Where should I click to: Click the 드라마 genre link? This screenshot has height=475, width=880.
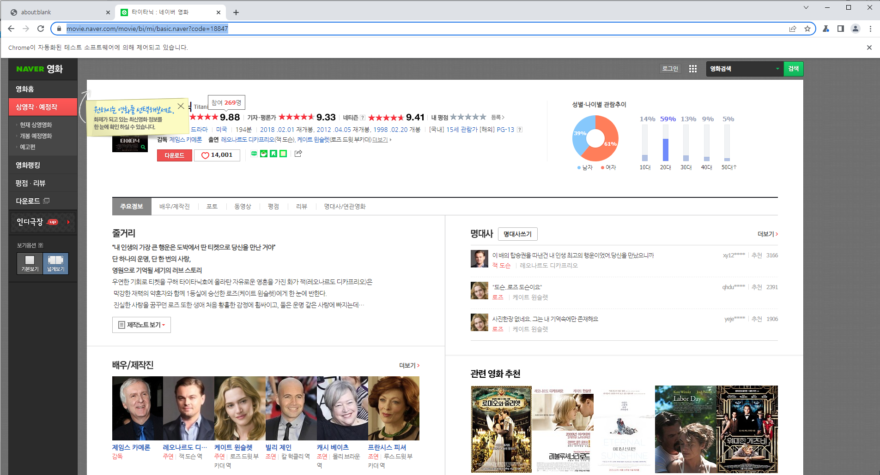pyautogui.click(x=200, y=130)
